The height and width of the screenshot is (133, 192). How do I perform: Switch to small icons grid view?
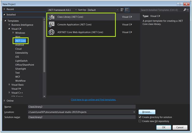pos(122,10)
